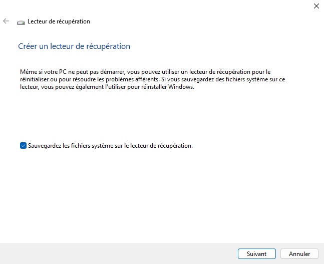Click the empty title bar area left of X

(x=200, y=6)
